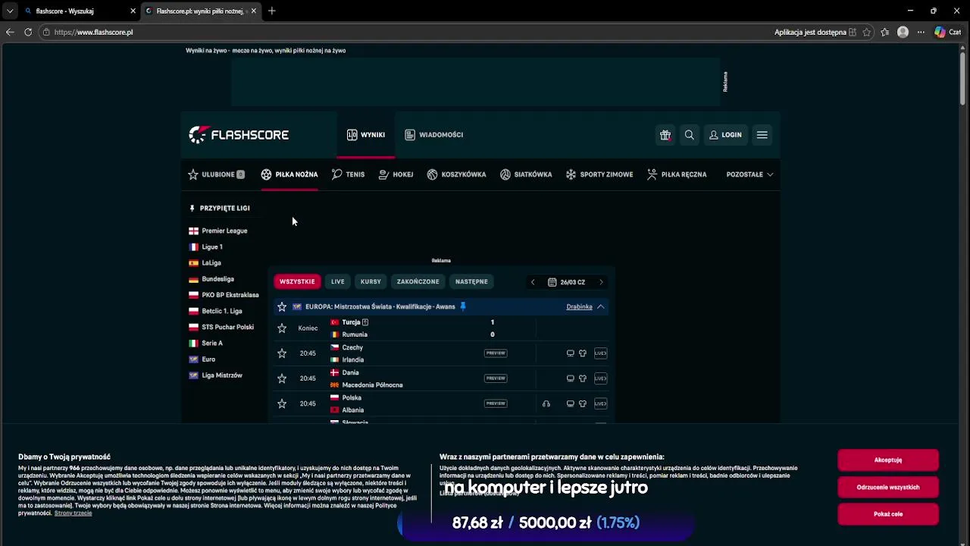This screenshot has width=970, height=546.
Task: Expand the POZOSTAŁE sports dropdown
Action: coord(749,174)
